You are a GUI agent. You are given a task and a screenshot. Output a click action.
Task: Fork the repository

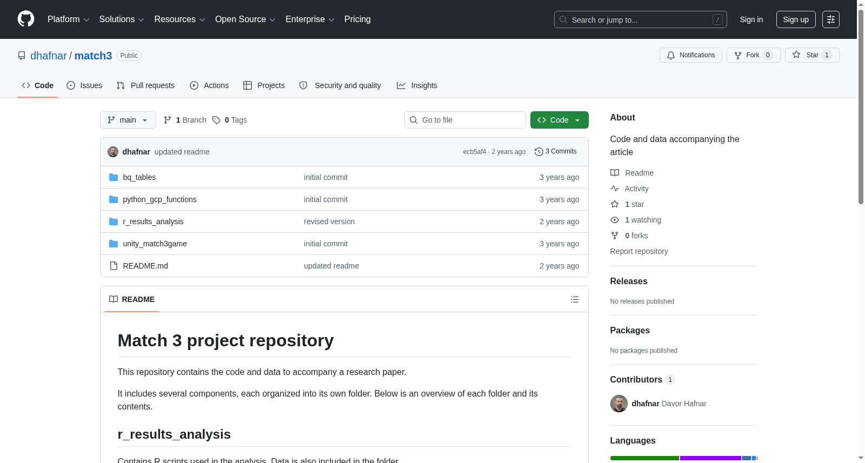754,55
